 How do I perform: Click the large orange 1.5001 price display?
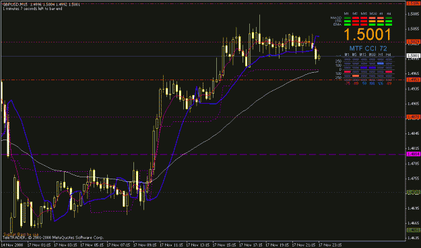367,34
